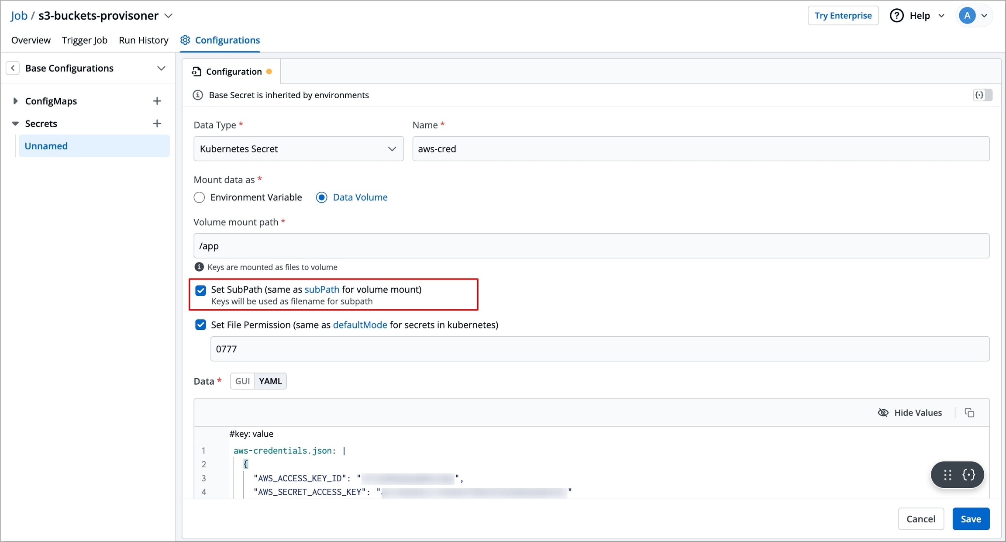Screen dimensions: 1006x542
Task: Select the Environment Variable radio button
Action: (199, 197)
